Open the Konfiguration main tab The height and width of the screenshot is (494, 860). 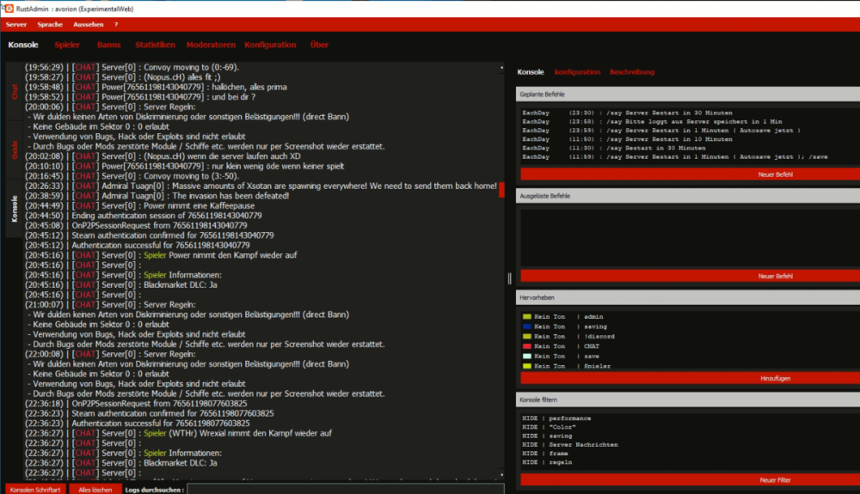tap(270, 45)
